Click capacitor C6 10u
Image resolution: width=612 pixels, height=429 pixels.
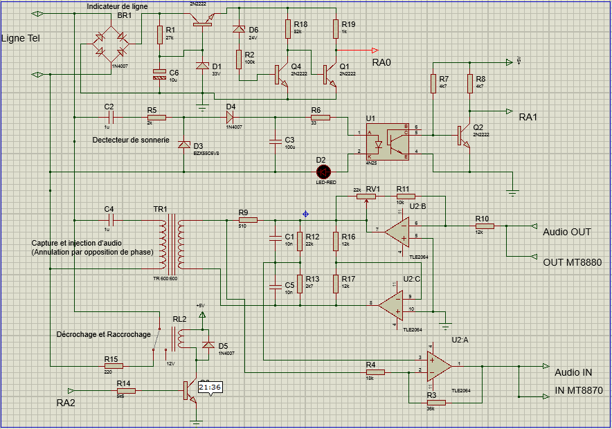[159, 74]
